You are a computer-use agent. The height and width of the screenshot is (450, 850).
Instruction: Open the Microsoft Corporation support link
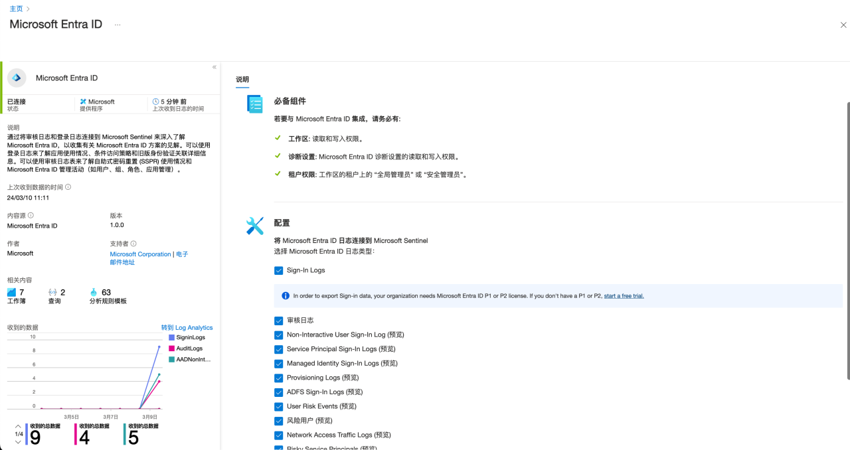[x=141, y=254]
